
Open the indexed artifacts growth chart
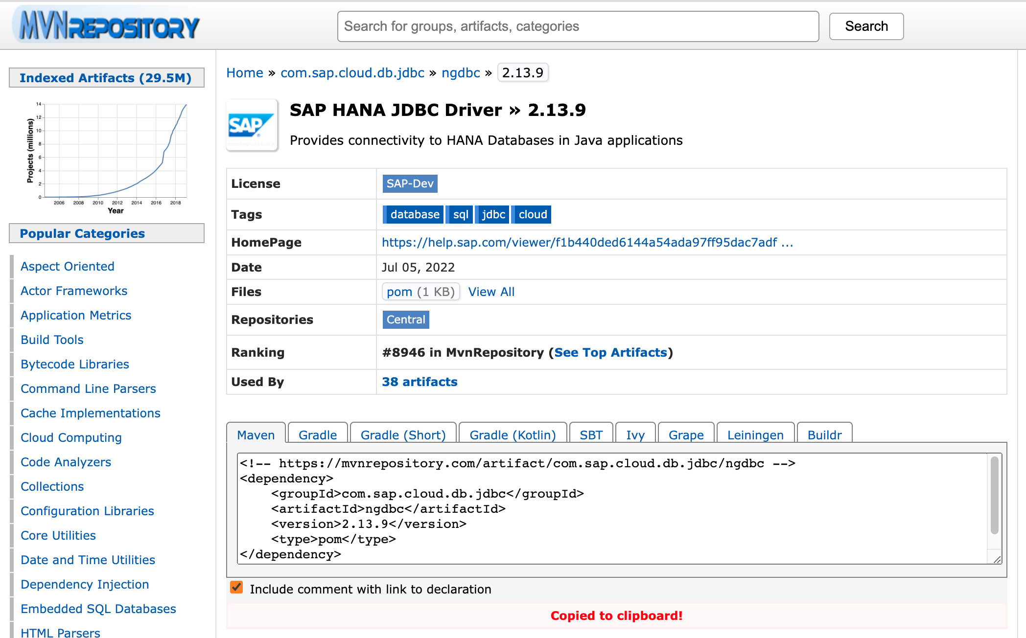pyautogui.click(x=107, y=156)
